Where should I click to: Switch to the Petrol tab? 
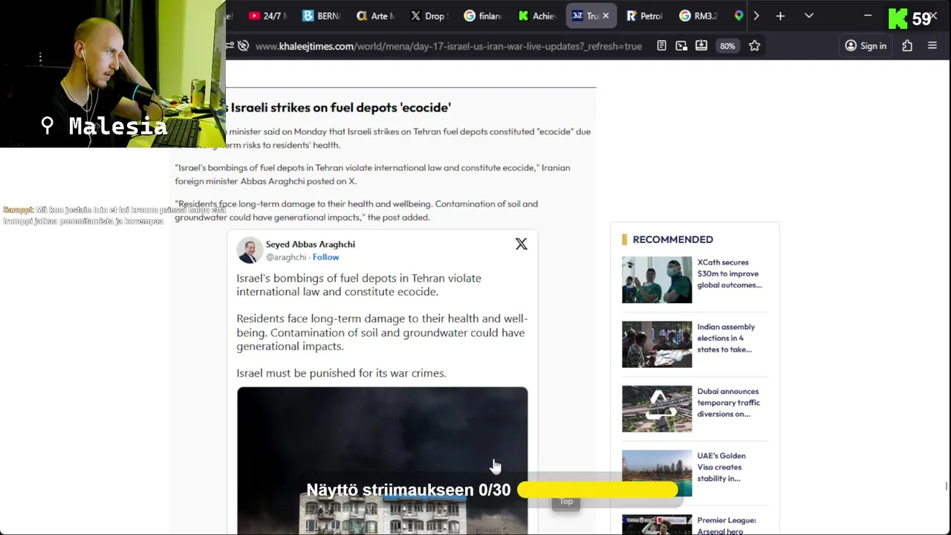644,16
